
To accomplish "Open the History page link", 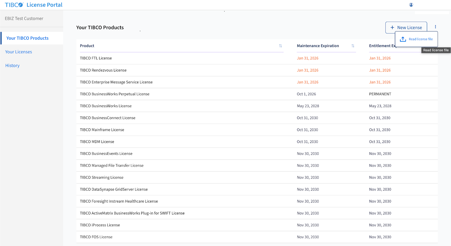I will [x=12, y=66].
